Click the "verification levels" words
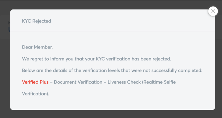222x118 pixels. coord(106,70)
